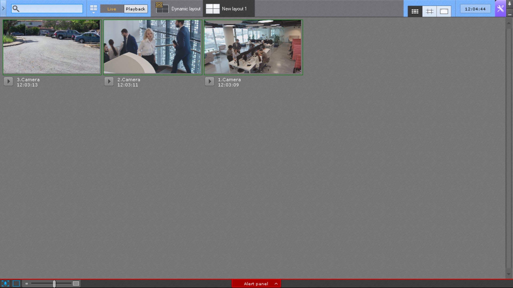Switch to Live mode
Screen dimensions: 513x288
point(112,9)
